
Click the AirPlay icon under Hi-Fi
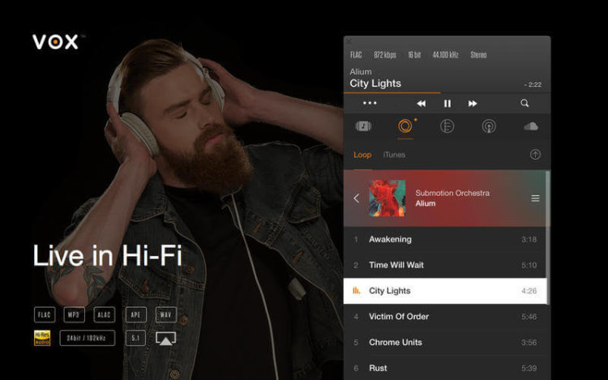click(x=165, y=338)
